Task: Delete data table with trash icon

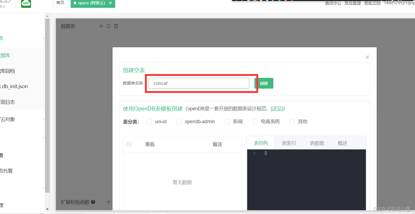Action: click(116, 26)
